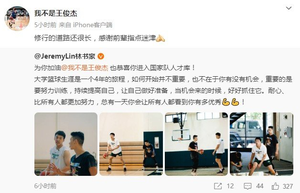Click the 5小时前 post timestamp
This screenshot has width=300, height=193.
point(45,25)
